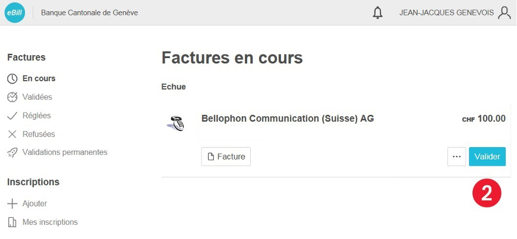
Task: Click the X icon for Refusées
Action: [12, 134]
